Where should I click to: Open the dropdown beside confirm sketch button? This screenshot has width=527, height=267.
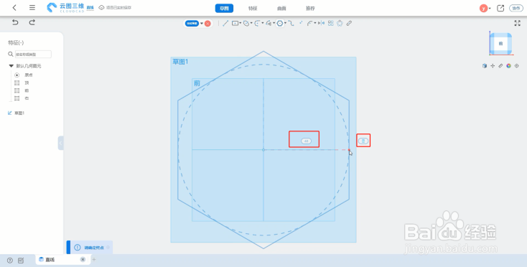click(x=202, y=24)
